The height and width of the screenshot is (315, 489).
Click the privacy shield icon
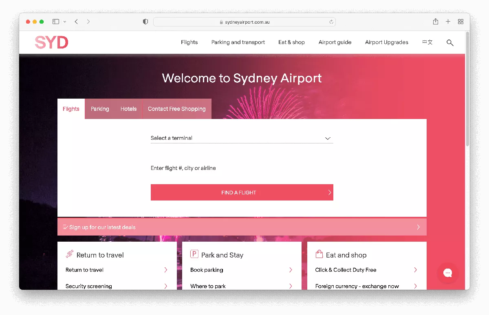tap(145, 22)
